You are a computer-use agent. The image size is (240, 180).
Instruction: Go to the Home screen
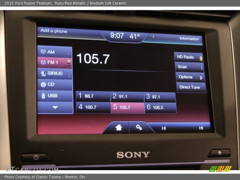tap(118, 127)
